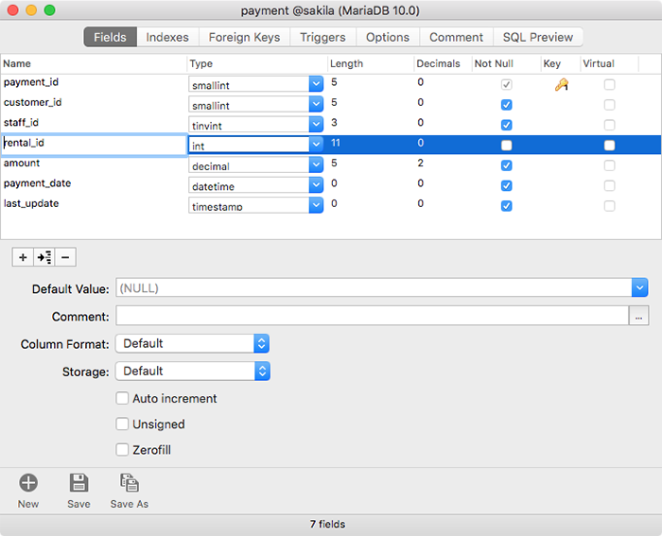The height and width of the screenshot is (536, 662).
Task: Select the staff_id field name
Action: pos(21,123)
